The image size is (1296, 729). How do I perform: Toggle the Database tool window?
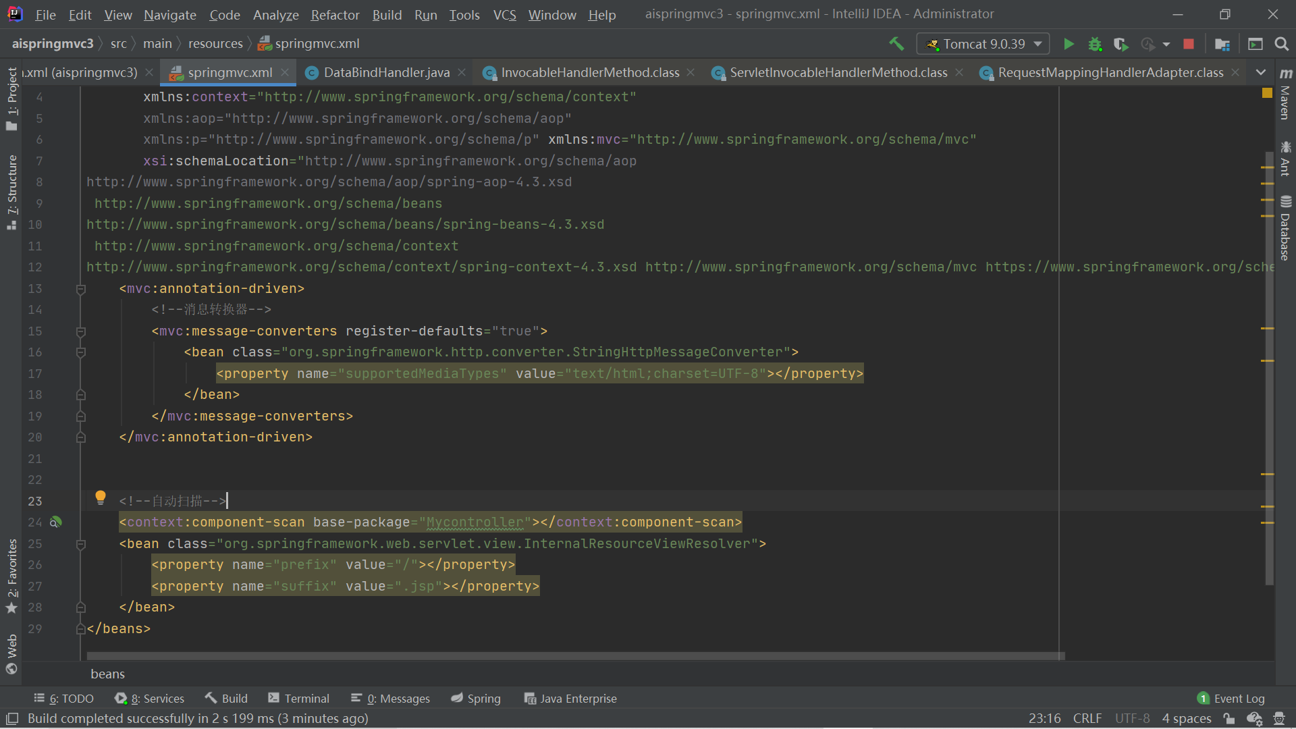tap(1285, 228)
